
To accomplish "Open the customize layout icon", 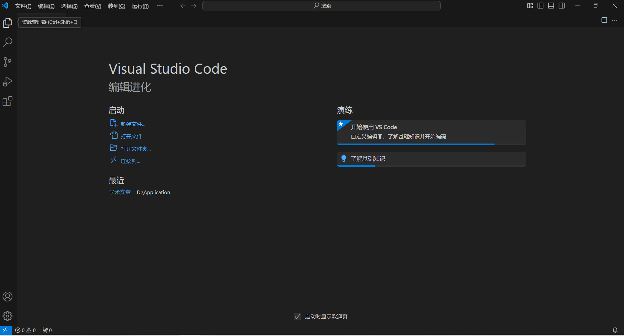I will pos(530,6).
